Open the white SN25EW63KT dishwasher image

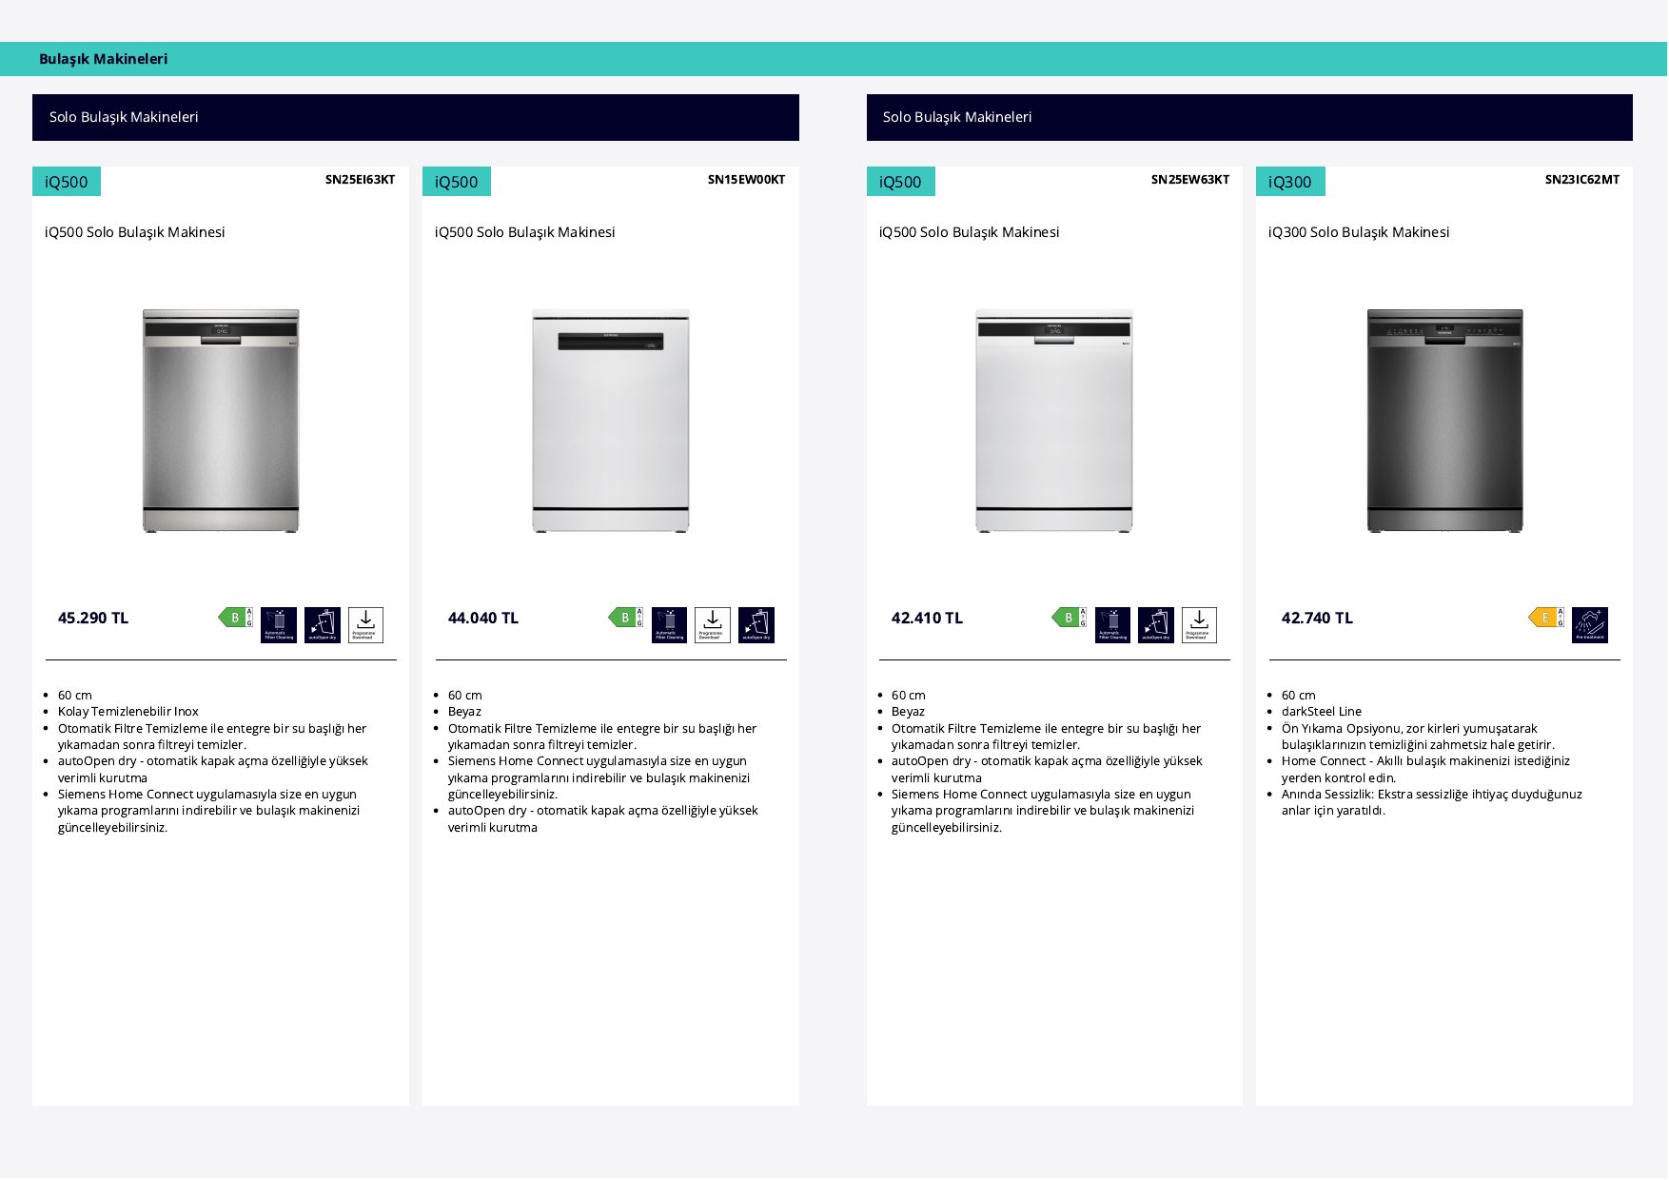(1054, 421)
